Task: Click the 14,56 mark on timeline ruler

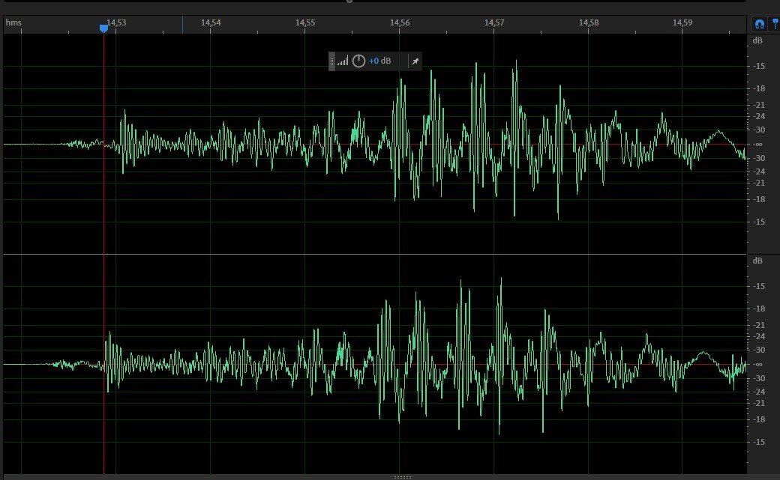Action: click(x=400, y=23)
